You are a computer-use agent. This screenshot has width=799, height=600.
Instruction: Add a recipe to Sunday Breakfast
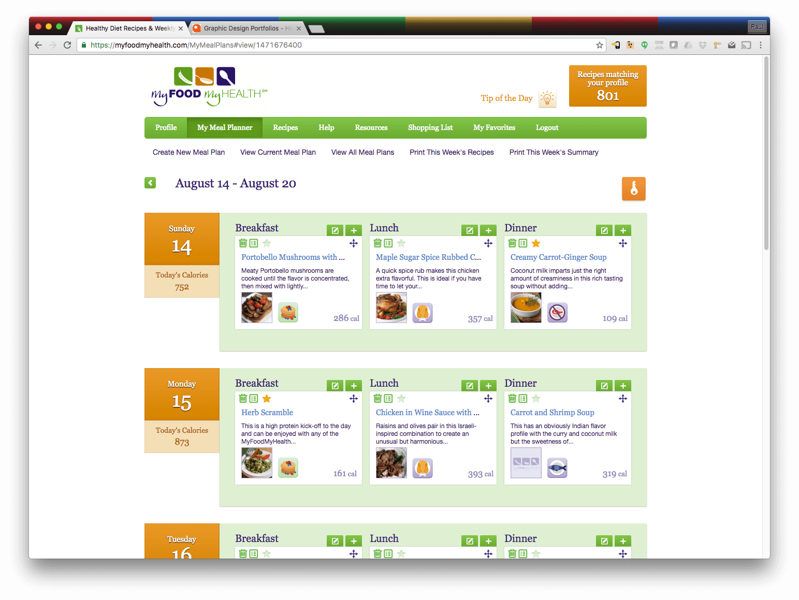point(354,230)
